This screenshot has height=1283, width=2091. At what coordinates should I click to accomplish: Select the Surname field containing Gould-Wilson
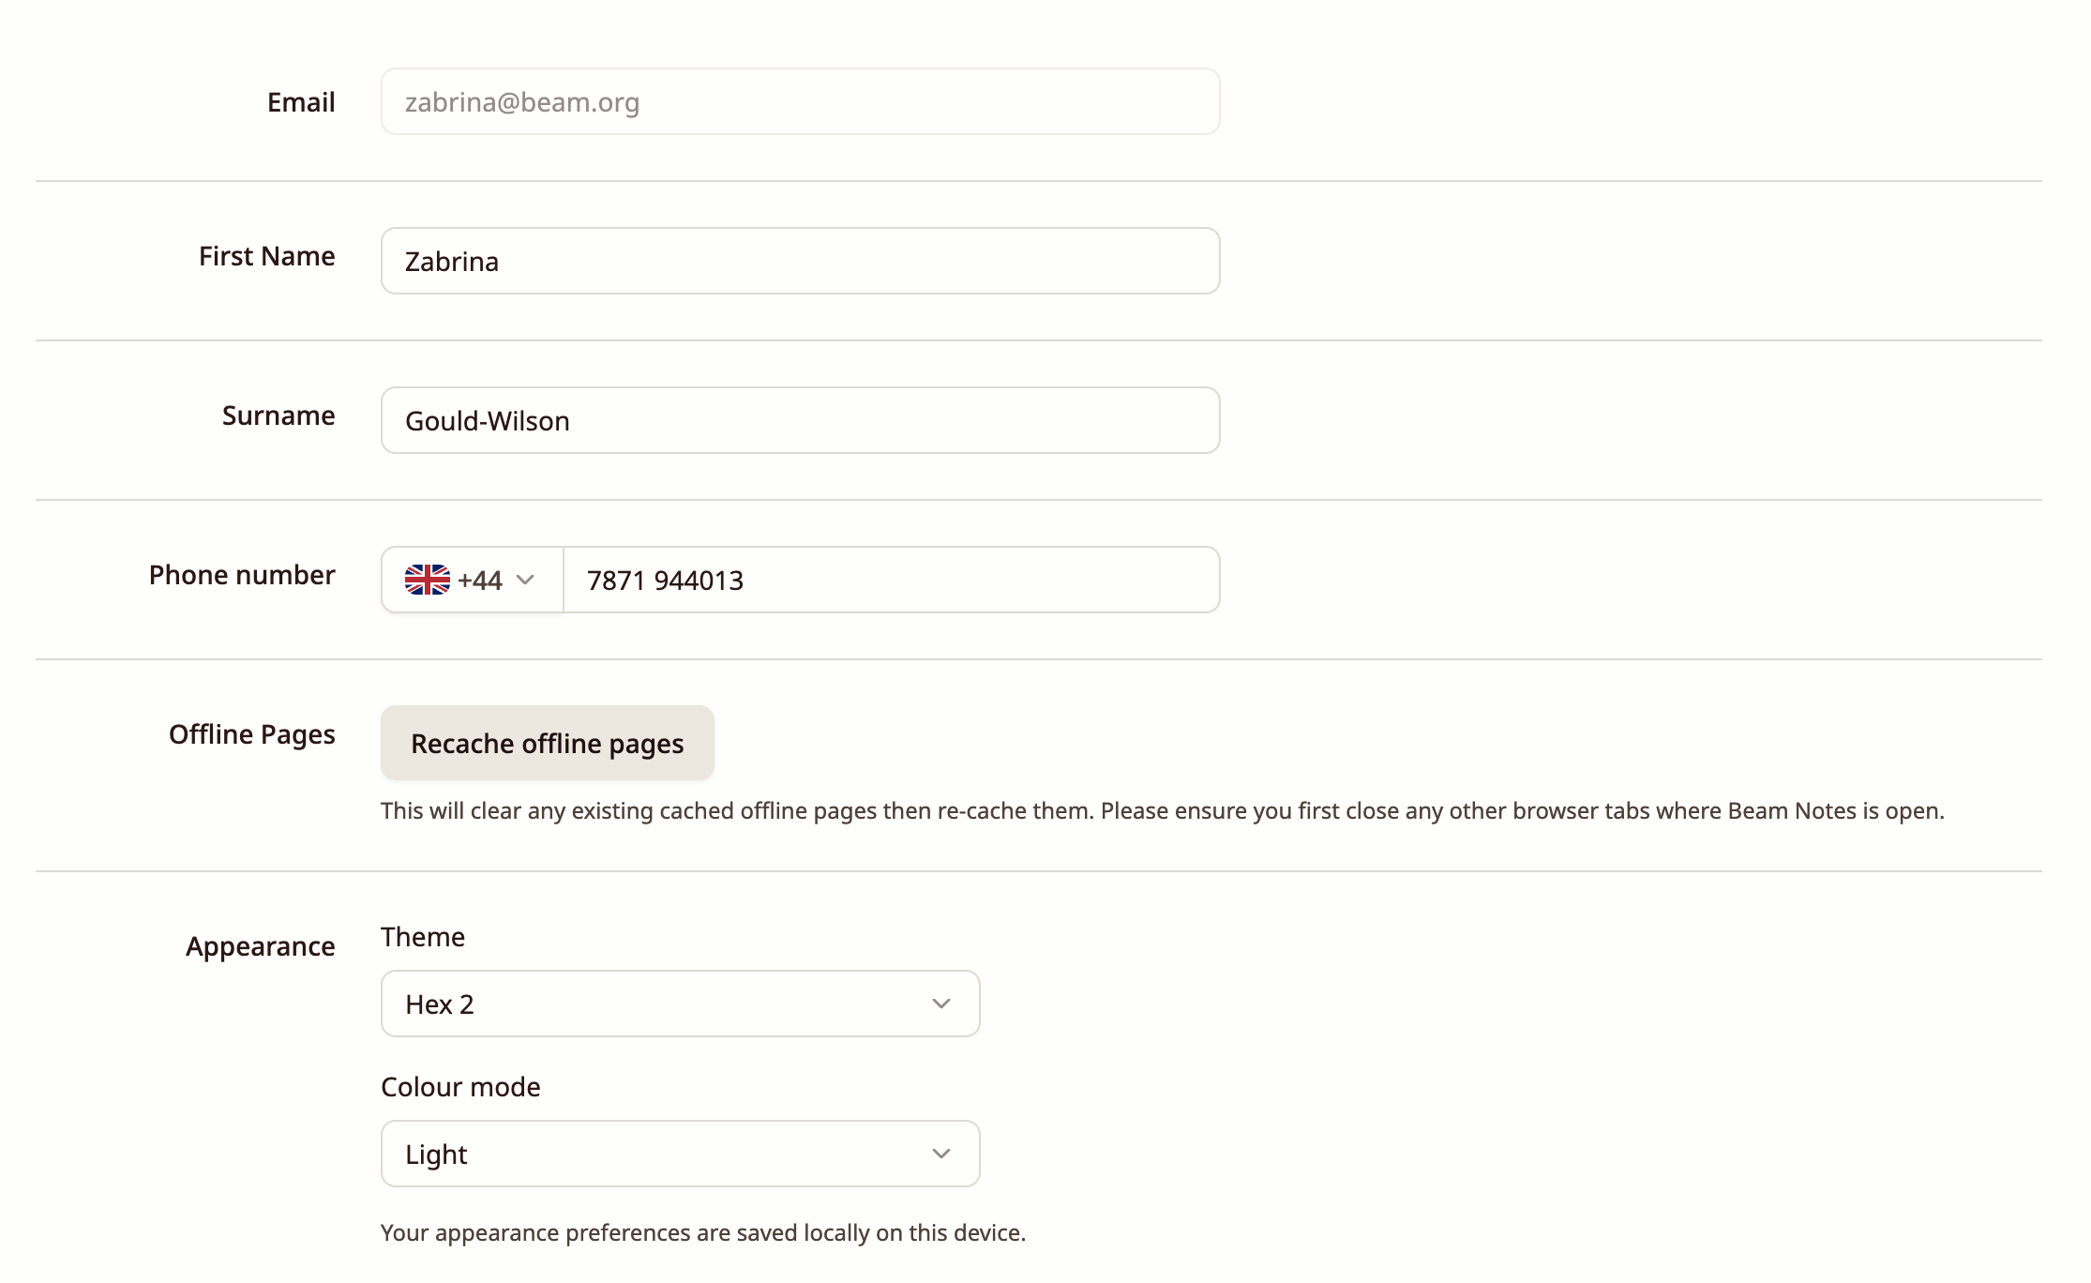pos(801,420)
